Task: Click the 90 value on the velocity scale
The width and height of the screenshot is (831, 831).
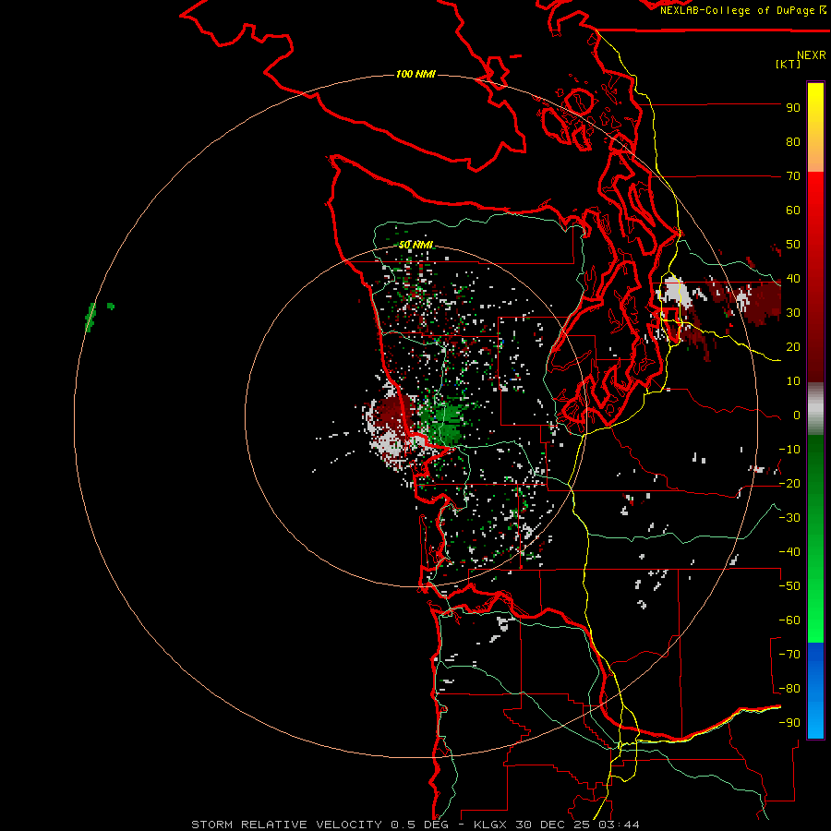Action: click(793, 108)
